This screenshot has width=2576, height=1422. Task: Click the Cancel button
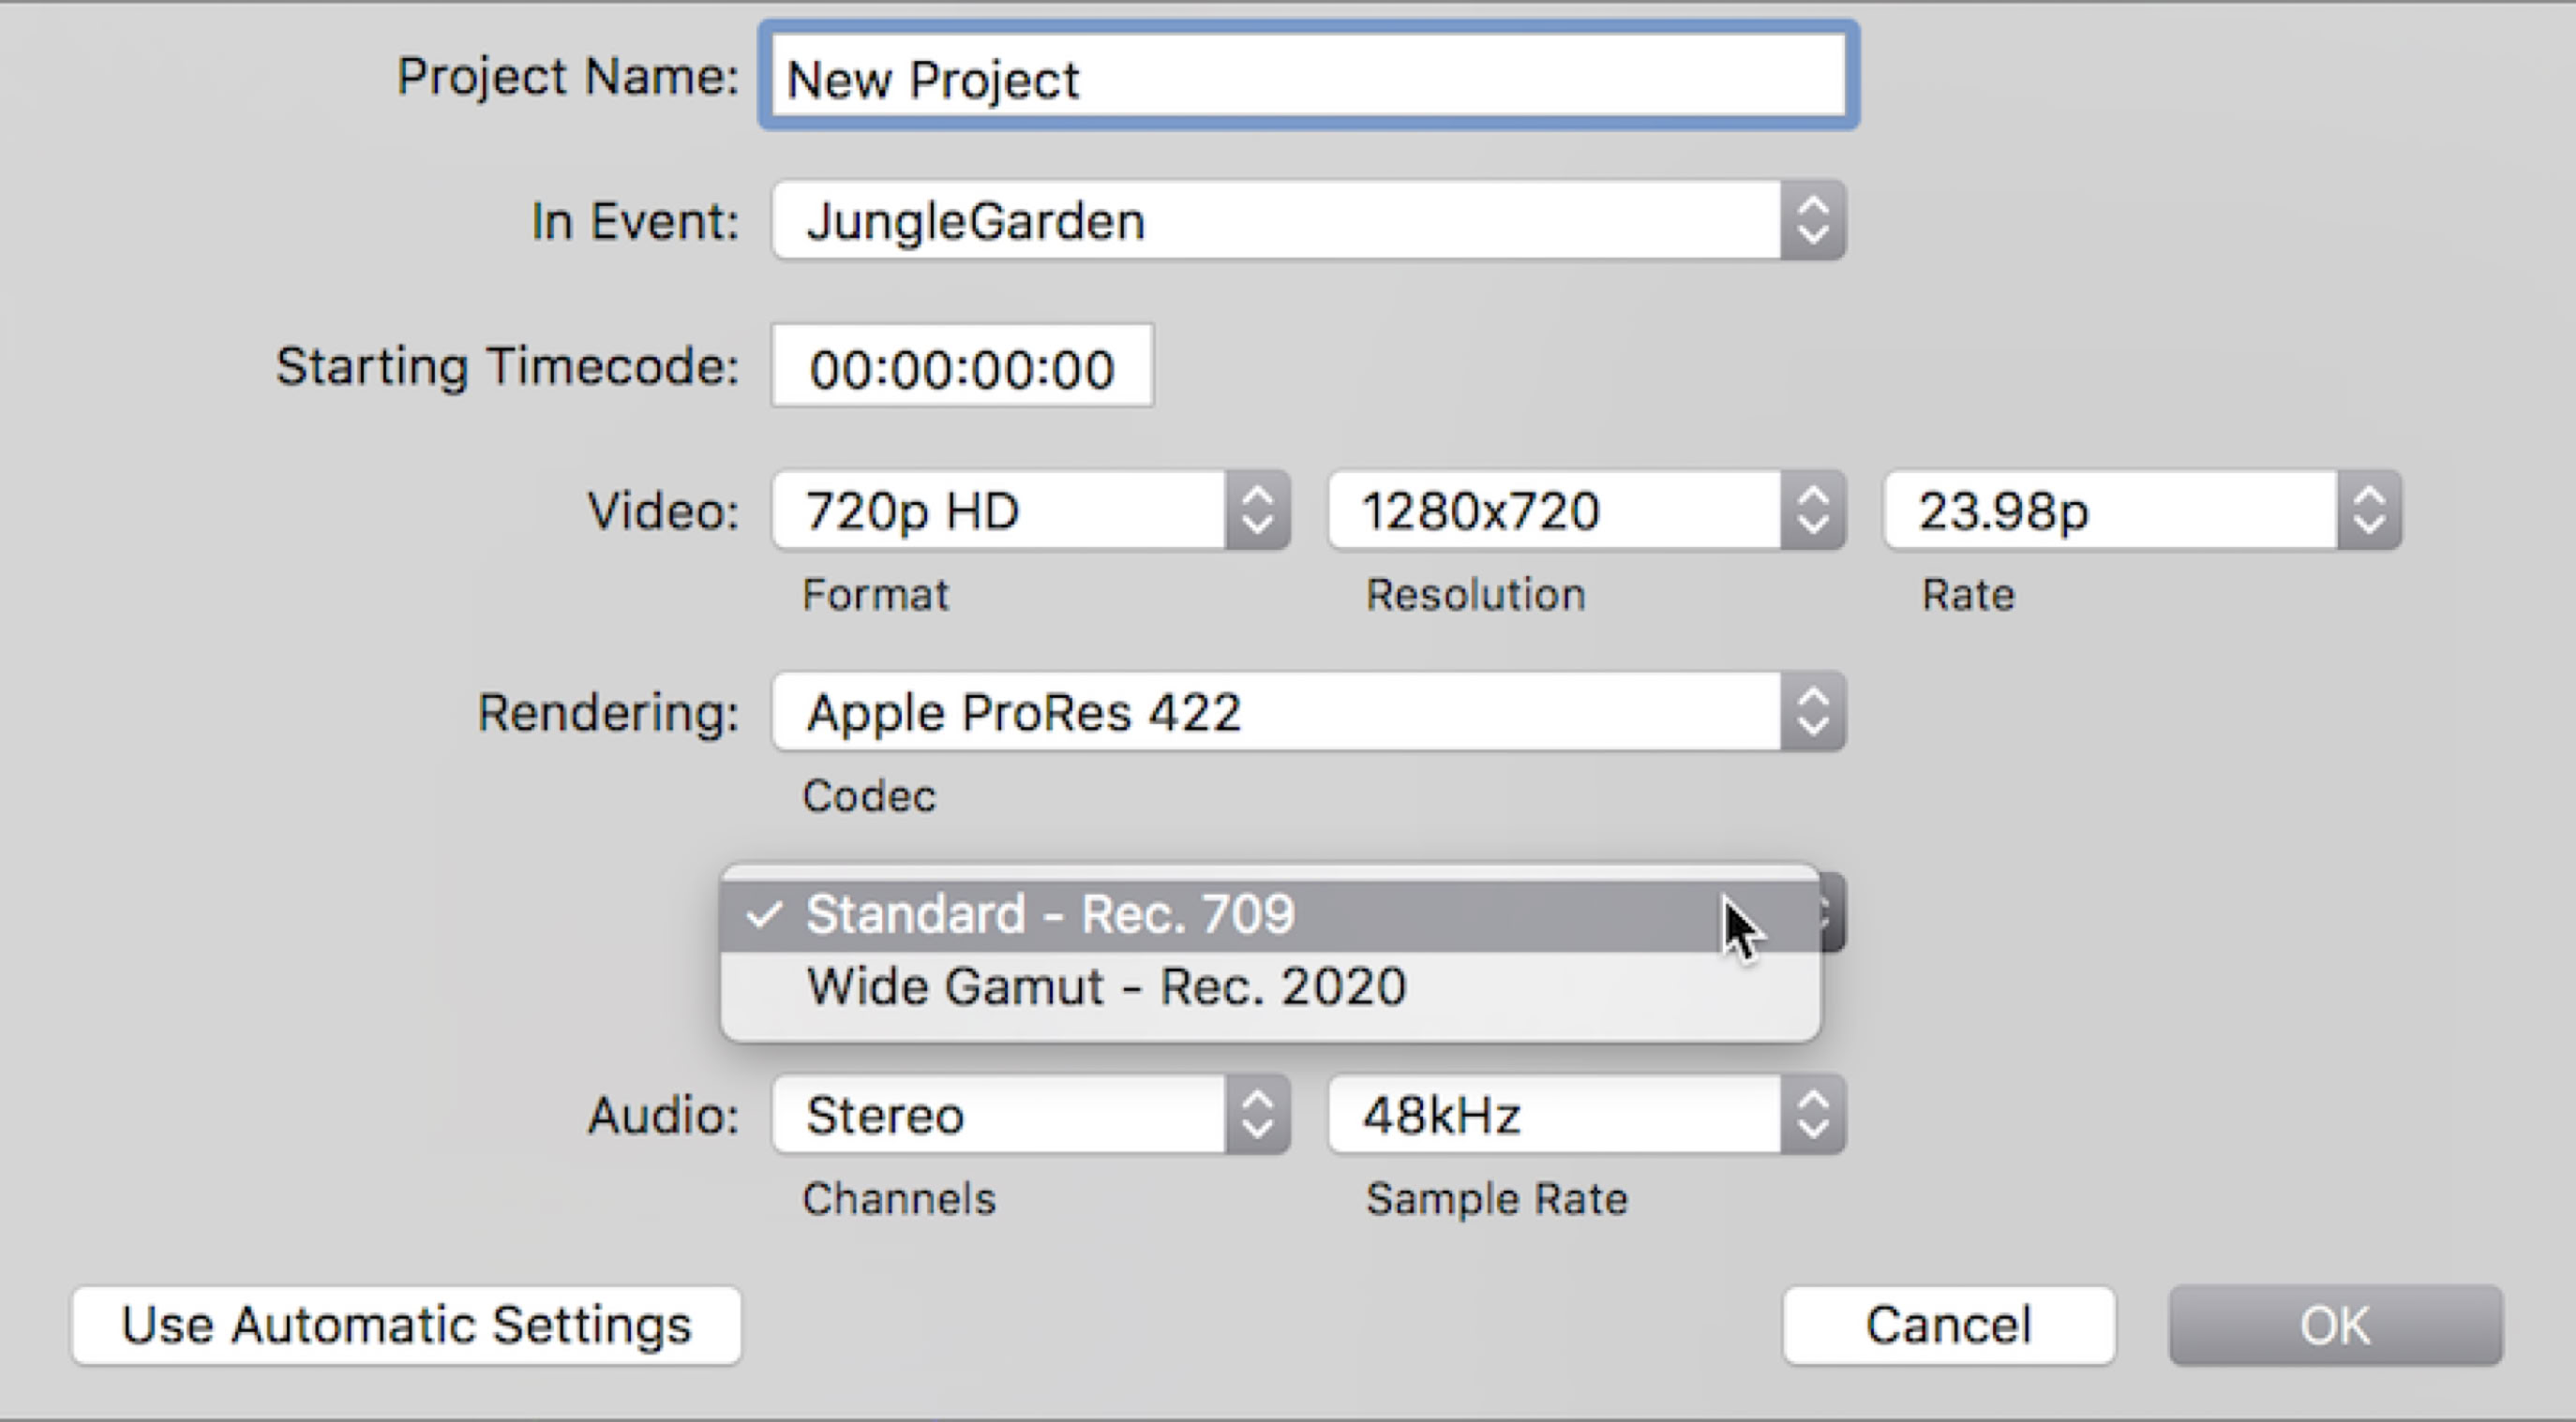[1948, 1326]
